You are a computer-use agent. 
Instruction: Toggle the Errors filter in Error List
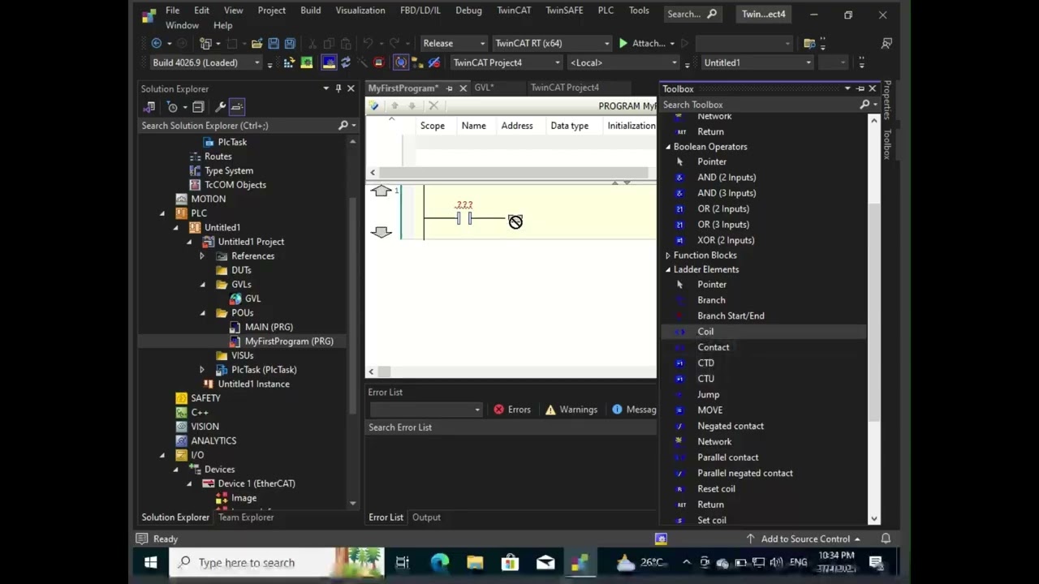pyautogui.click(x=512, y=410)
